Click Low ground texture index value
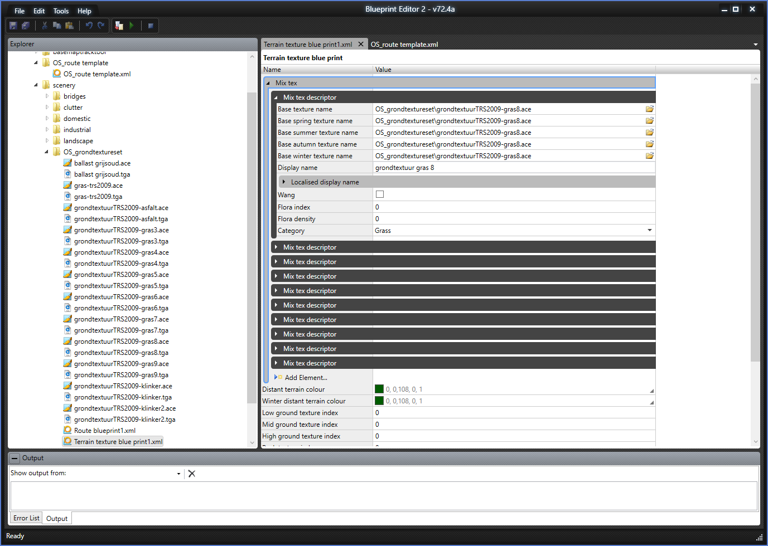 click(x=514, y=413)
